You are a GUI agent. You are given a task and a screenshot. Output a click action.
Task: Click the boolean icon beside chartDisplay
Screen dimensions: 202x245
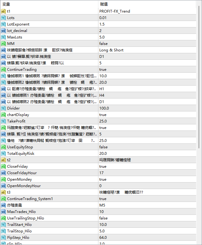click(x=3, y=115)
